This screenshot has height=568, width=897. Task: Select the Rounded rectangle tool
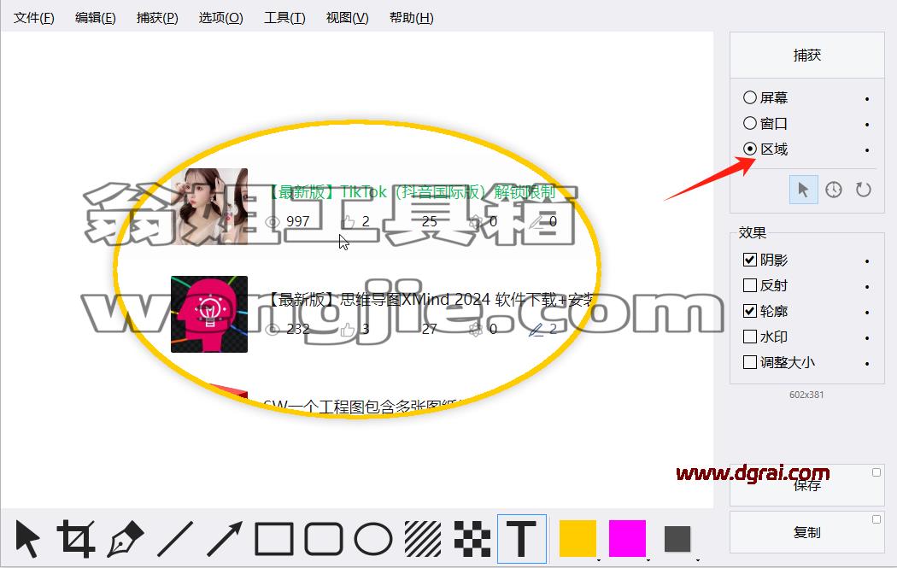click(324, 538)
